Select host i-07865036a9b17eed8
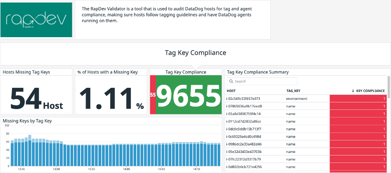391x173 pixels. (244, 106)
